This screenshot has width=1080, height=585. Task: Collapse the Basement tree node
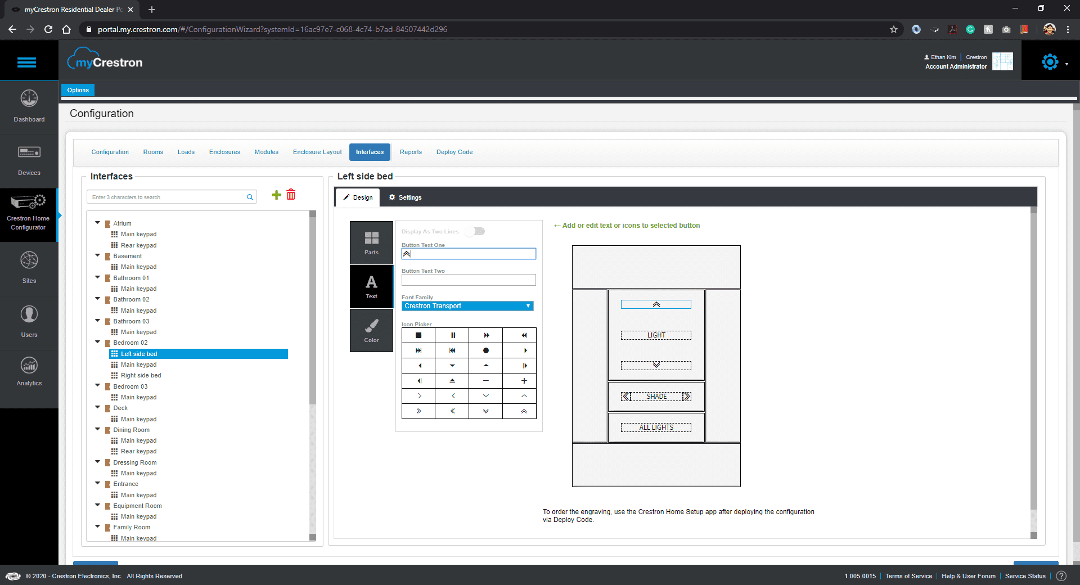click(x=97, y=255)
